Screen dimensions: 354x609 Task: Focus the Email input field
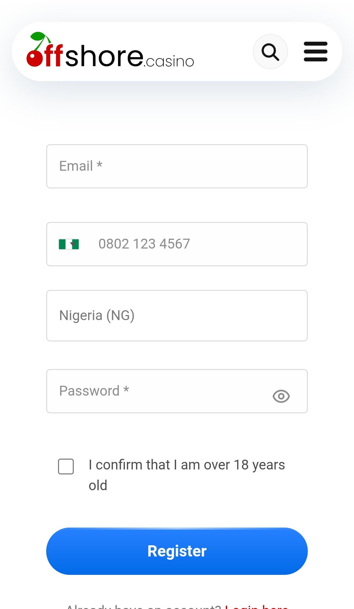pyautogui.click(x=177, y=166)
